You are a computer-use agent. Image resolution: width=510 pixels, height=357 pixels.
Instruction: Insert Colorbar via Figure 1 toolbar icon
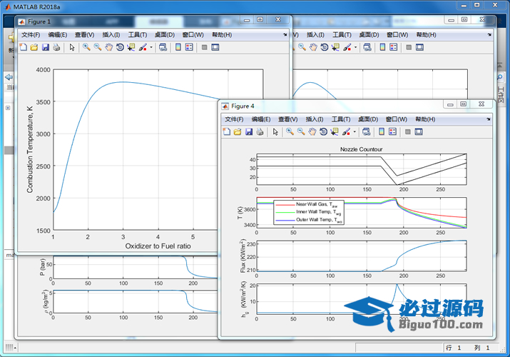coord(178,47)
